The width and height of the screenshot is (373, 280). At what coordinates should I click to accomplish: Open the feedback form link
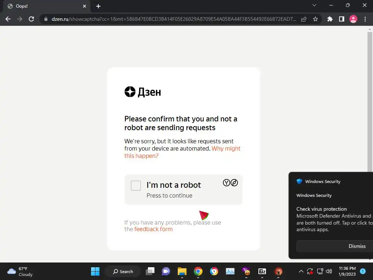click(x=153, y=229)
